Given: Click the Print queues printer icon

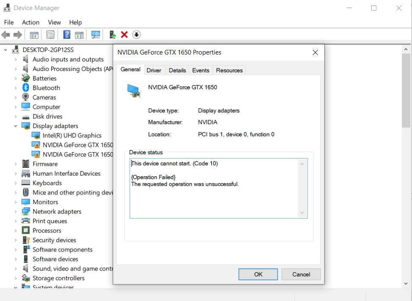Looking at the screenshot, I should 26,221.
